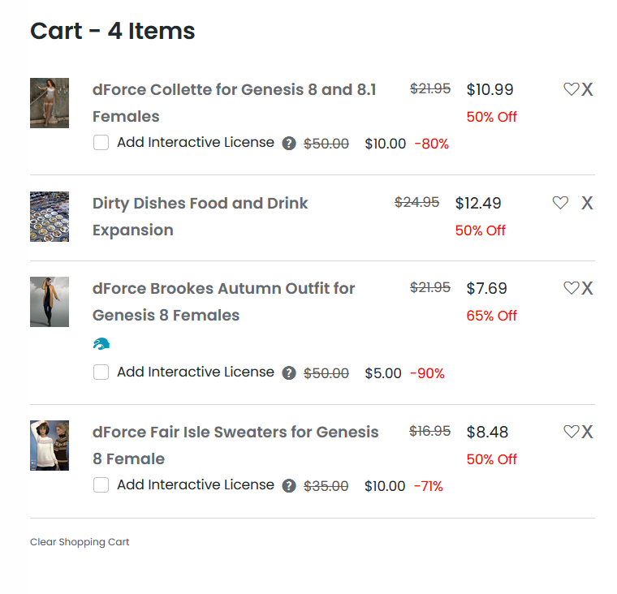The width and height of the screenshot is (617, 594).
Task: Enable Interactive License for dForce Collette
Action: [101, 143]
